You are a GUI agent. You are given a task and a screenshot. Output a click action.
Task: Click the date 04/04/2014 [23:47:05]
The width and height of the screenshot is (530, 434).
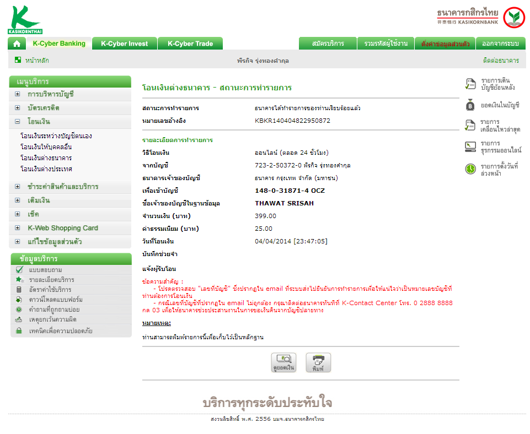point(291,241)
